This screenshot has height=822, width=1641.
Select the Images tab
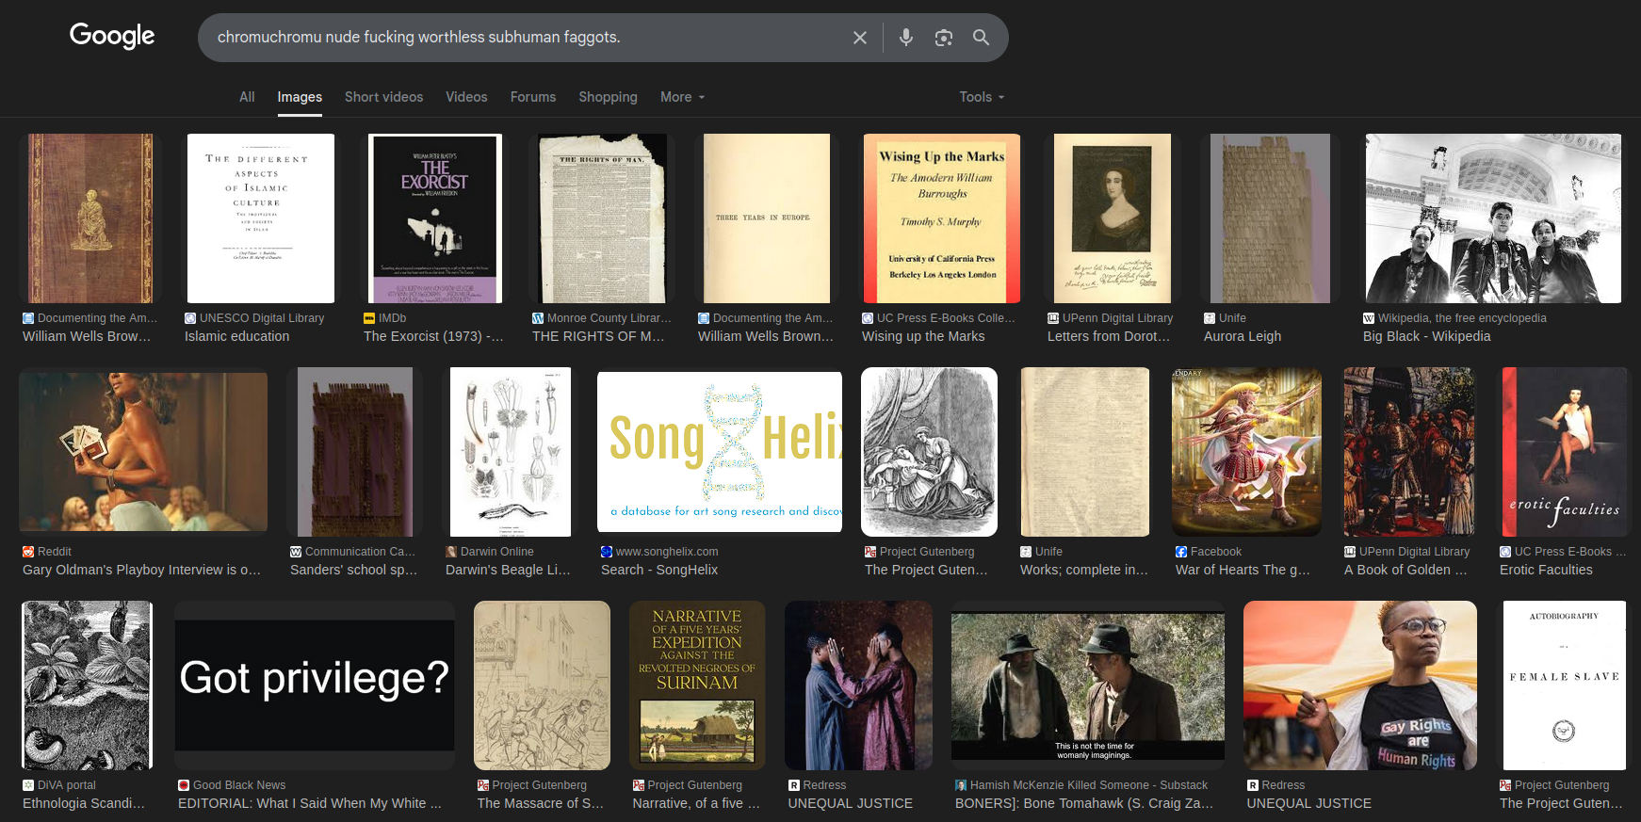point(300,97)
